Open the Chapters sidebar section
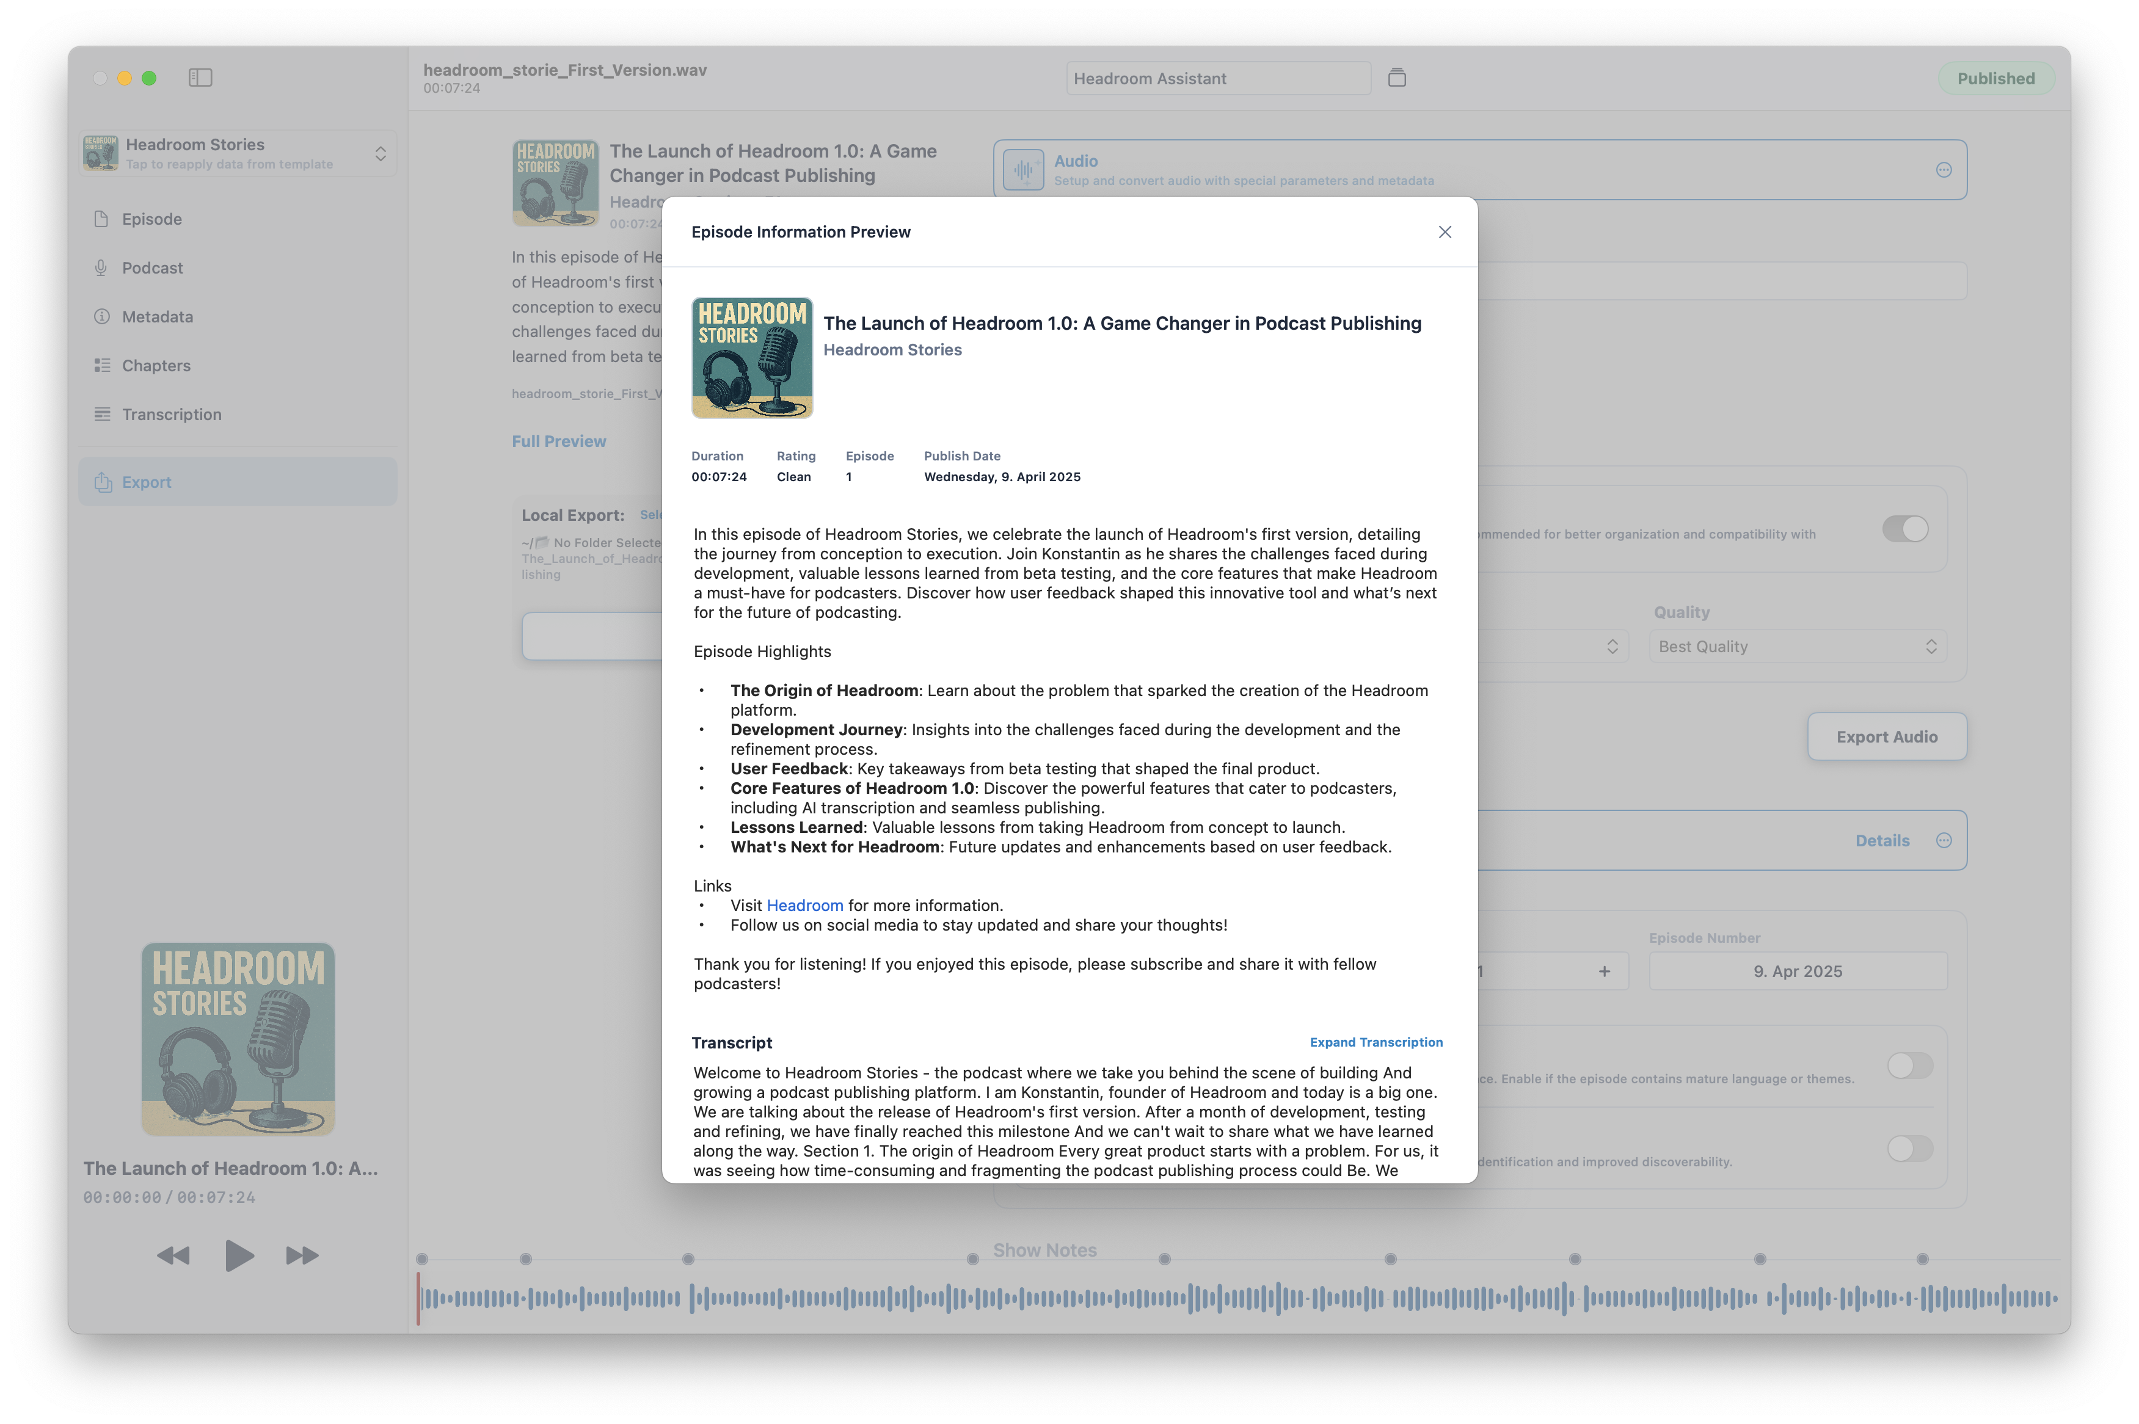 pyautogui.click(x=156, y=365)
